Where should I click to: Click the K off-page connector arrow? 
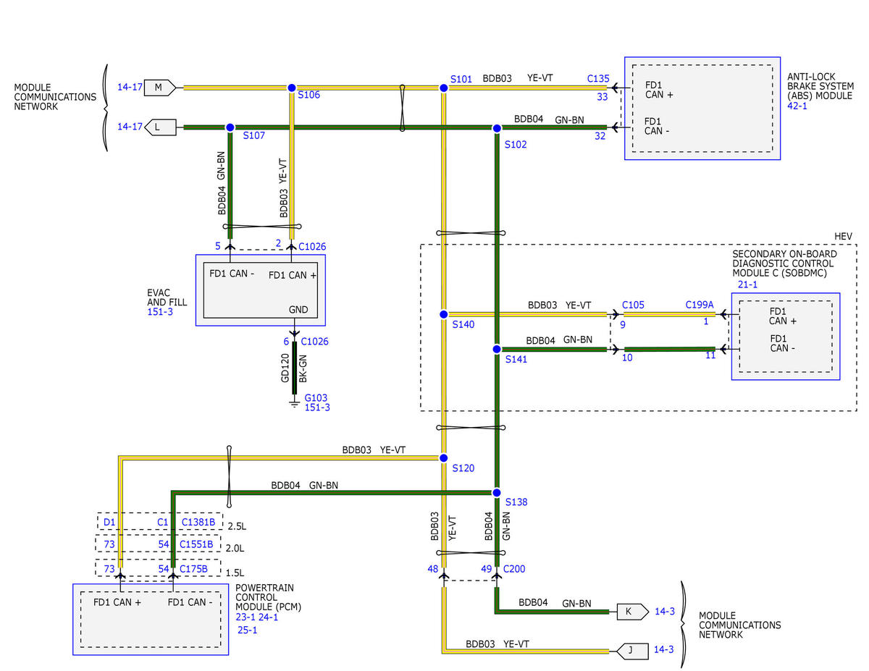(630, 612)
